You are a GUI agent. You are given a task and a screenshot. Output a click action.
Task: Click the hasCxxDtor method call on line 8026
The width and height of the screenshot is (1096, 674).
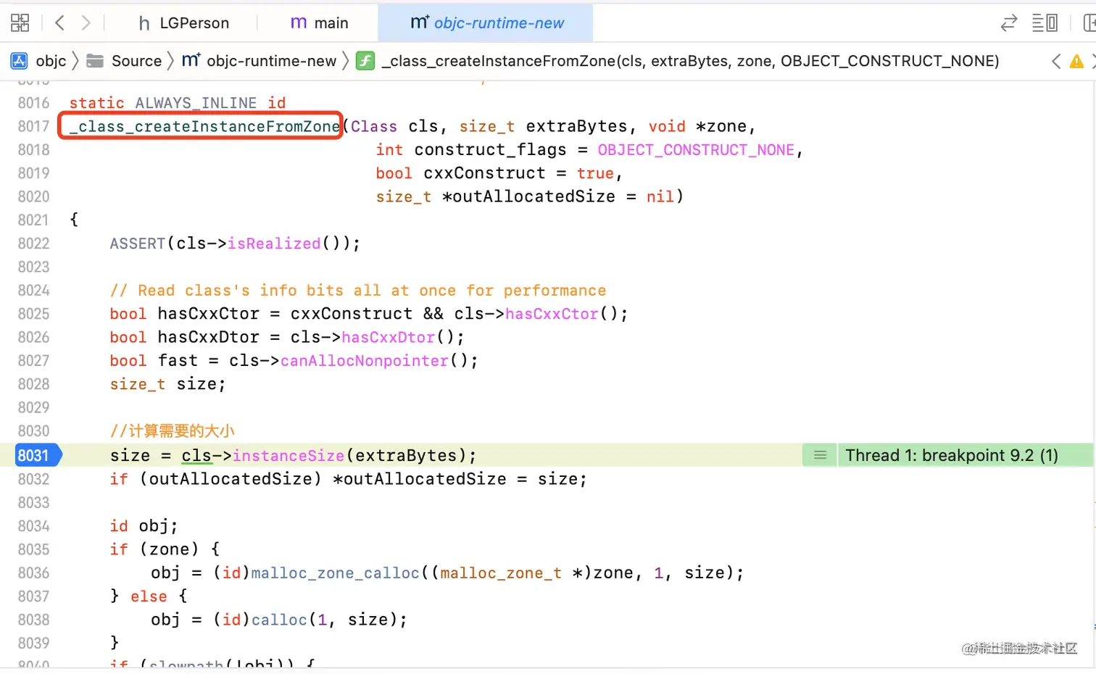389,337
